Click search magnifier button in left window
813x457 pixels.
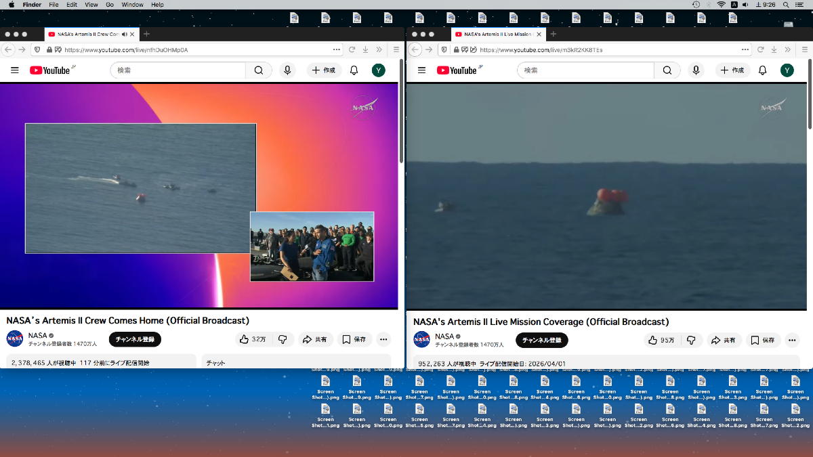pyautogui.click(x=259, y=70)
